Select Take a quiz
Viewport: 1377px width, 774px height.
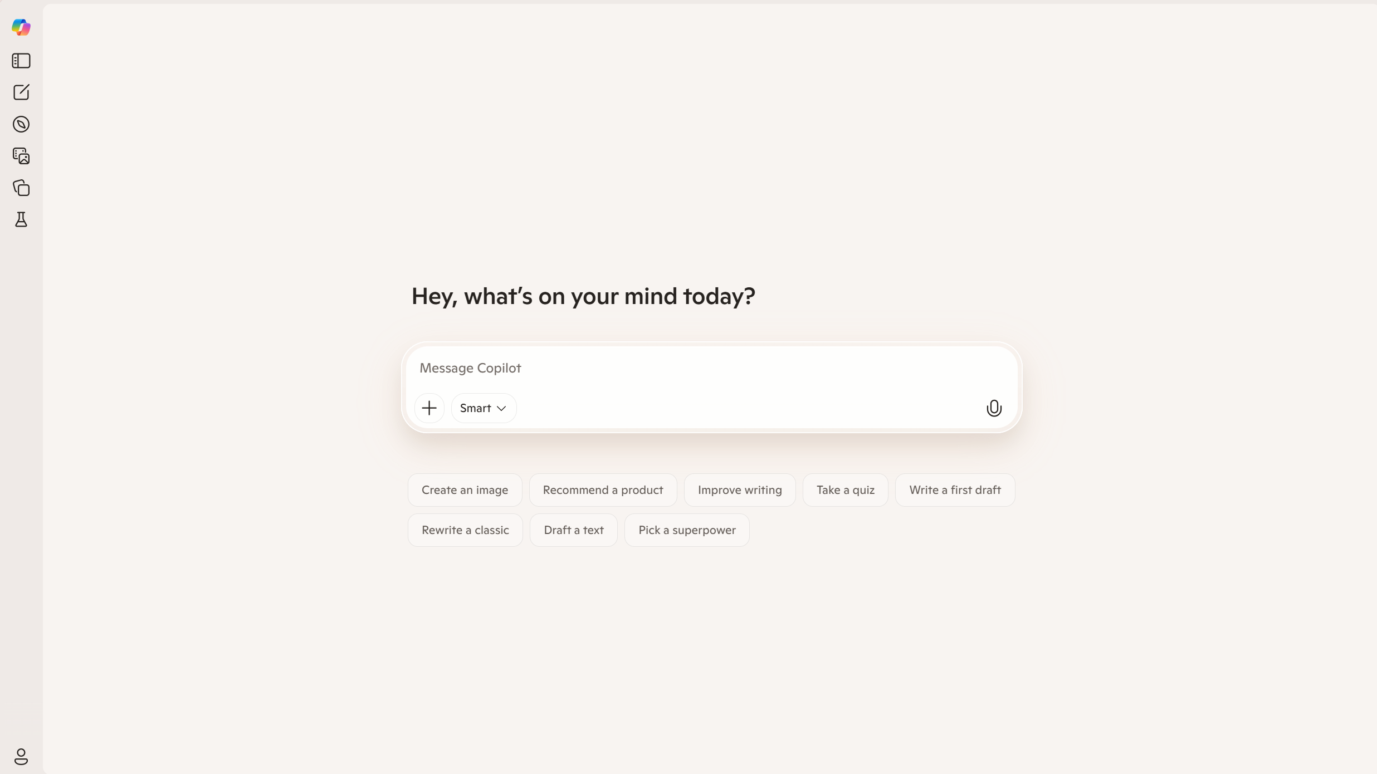844,489
